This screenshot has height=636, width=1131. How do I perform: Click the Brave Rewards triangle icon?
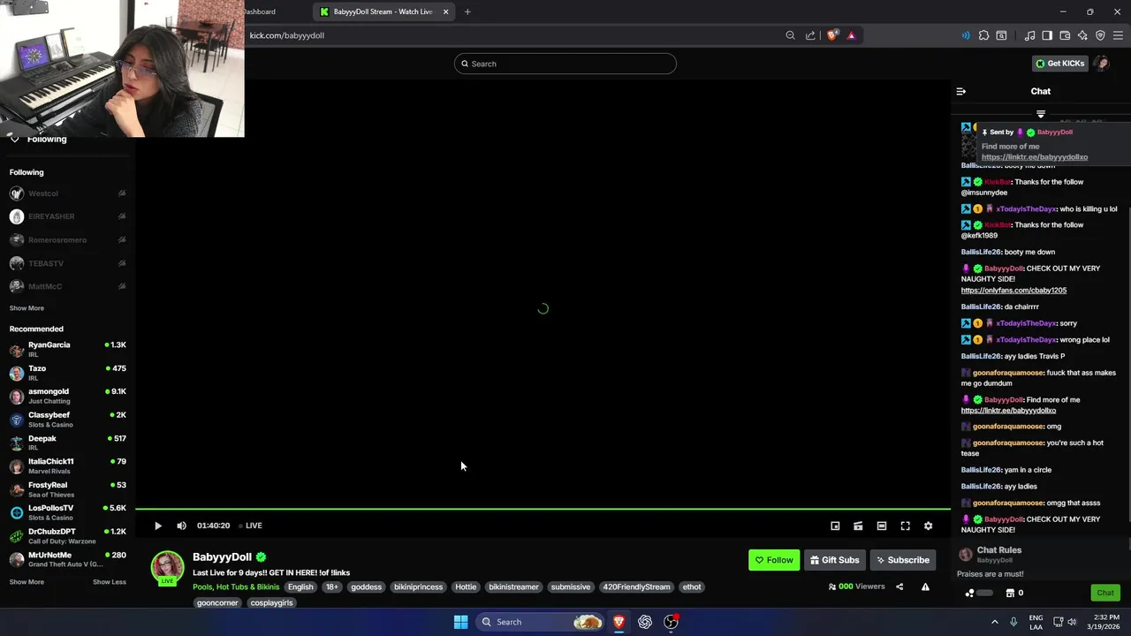(851, 35)
